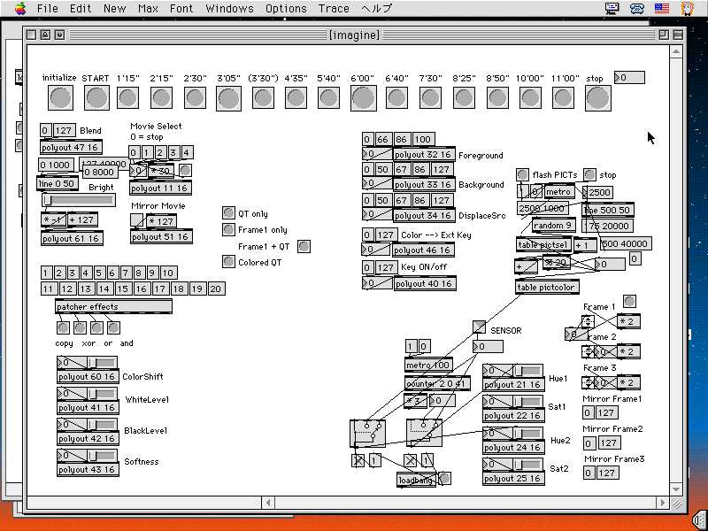The height and width of the screenshot is (531, 708).
Task: Click the 6'40" cue bang
Action: [x=396, y=97]
